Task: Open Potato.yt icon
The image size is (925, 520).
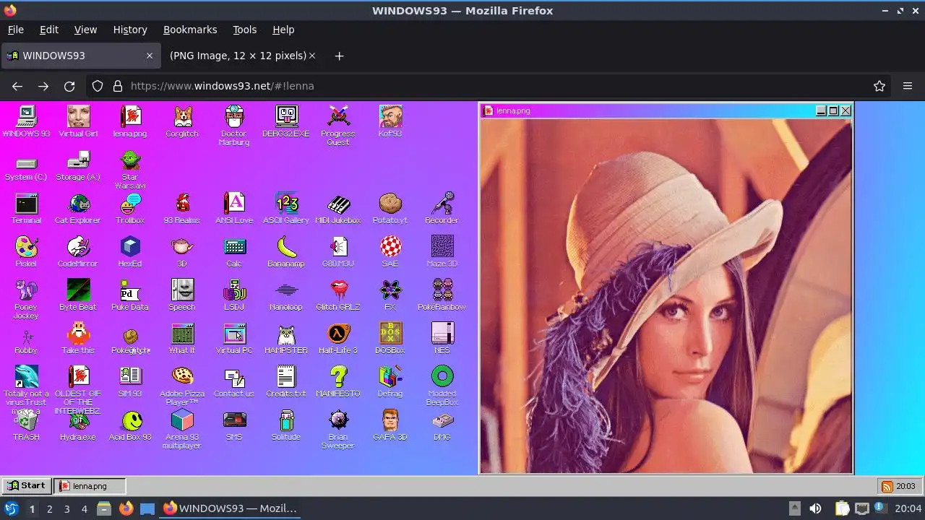Action: click(x=390, y=204)
